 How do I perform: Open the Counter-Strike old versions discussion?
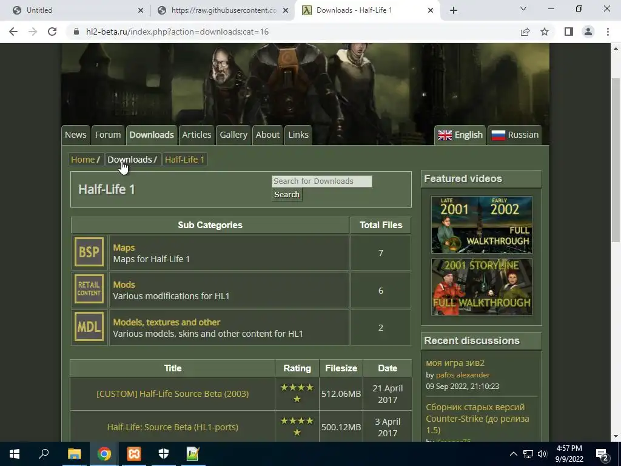[x=478, y=419]
